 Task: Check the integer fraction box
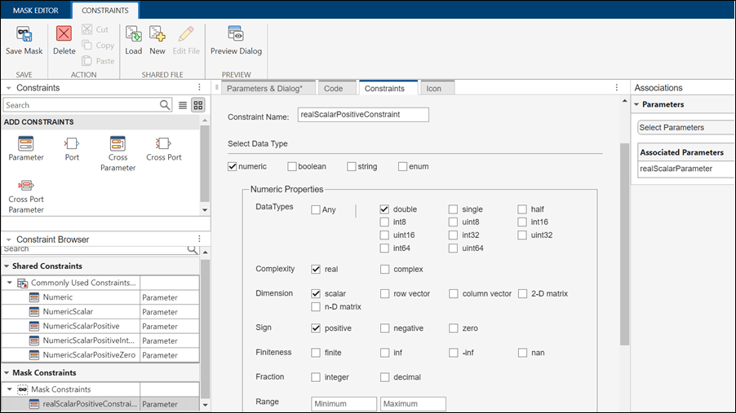pos(316,377)
